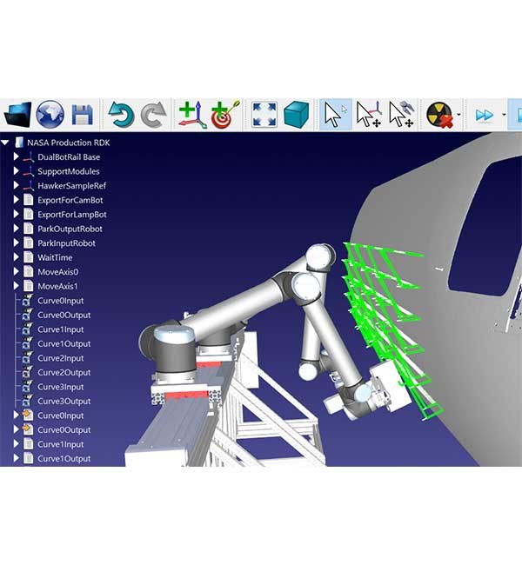The image size is (522, 565).
Task: Select the WaitTime program item
Action: tap(56, 257)
